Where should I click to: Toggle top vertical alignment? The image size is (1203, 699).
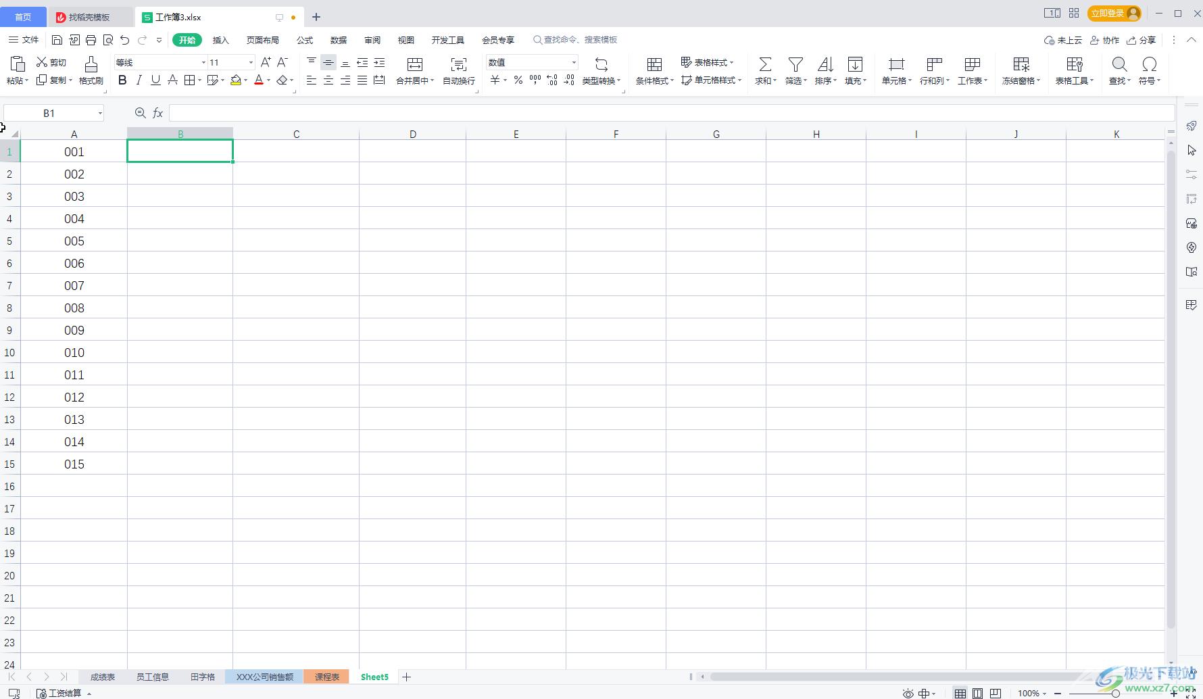pos(312,62)
